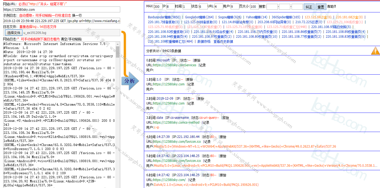The height and width of the screenshot is (188, 380).
Task: Click the 查看历史数据 link
Action: [223, 41]
